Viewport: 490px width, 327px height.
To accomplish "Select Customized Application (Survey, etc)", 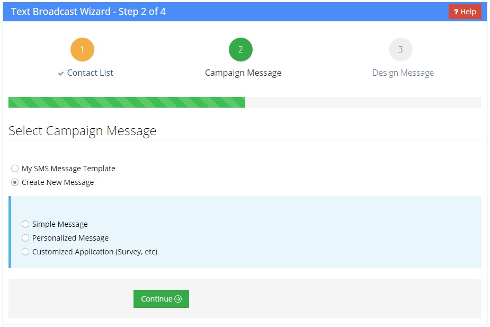I will pyautogui.click(x=25, y=251).
